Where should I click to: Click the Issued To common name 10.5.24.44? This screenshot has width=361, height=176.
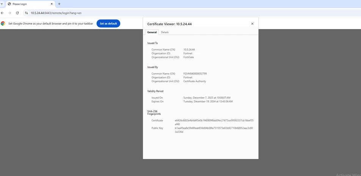189,49
